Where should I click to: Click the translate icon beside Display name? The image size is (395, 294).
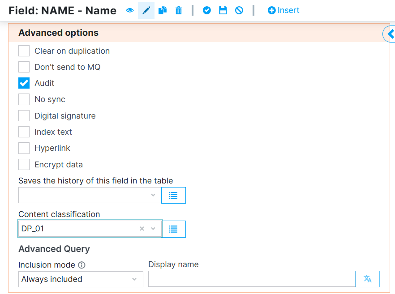tap(368, 279)
